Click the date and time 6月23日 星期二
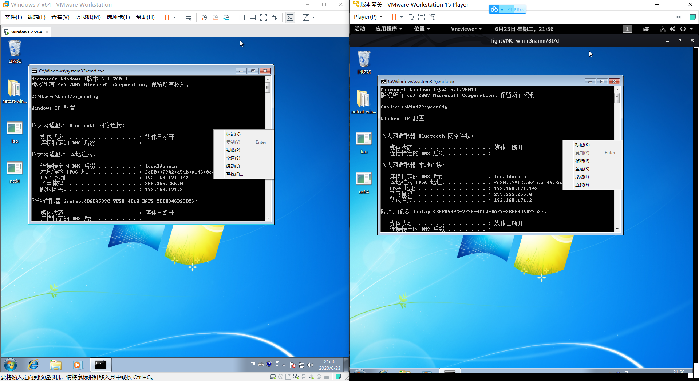Image resolution: width=699 pixels, height=381 pixels. [x=524, y=29]
